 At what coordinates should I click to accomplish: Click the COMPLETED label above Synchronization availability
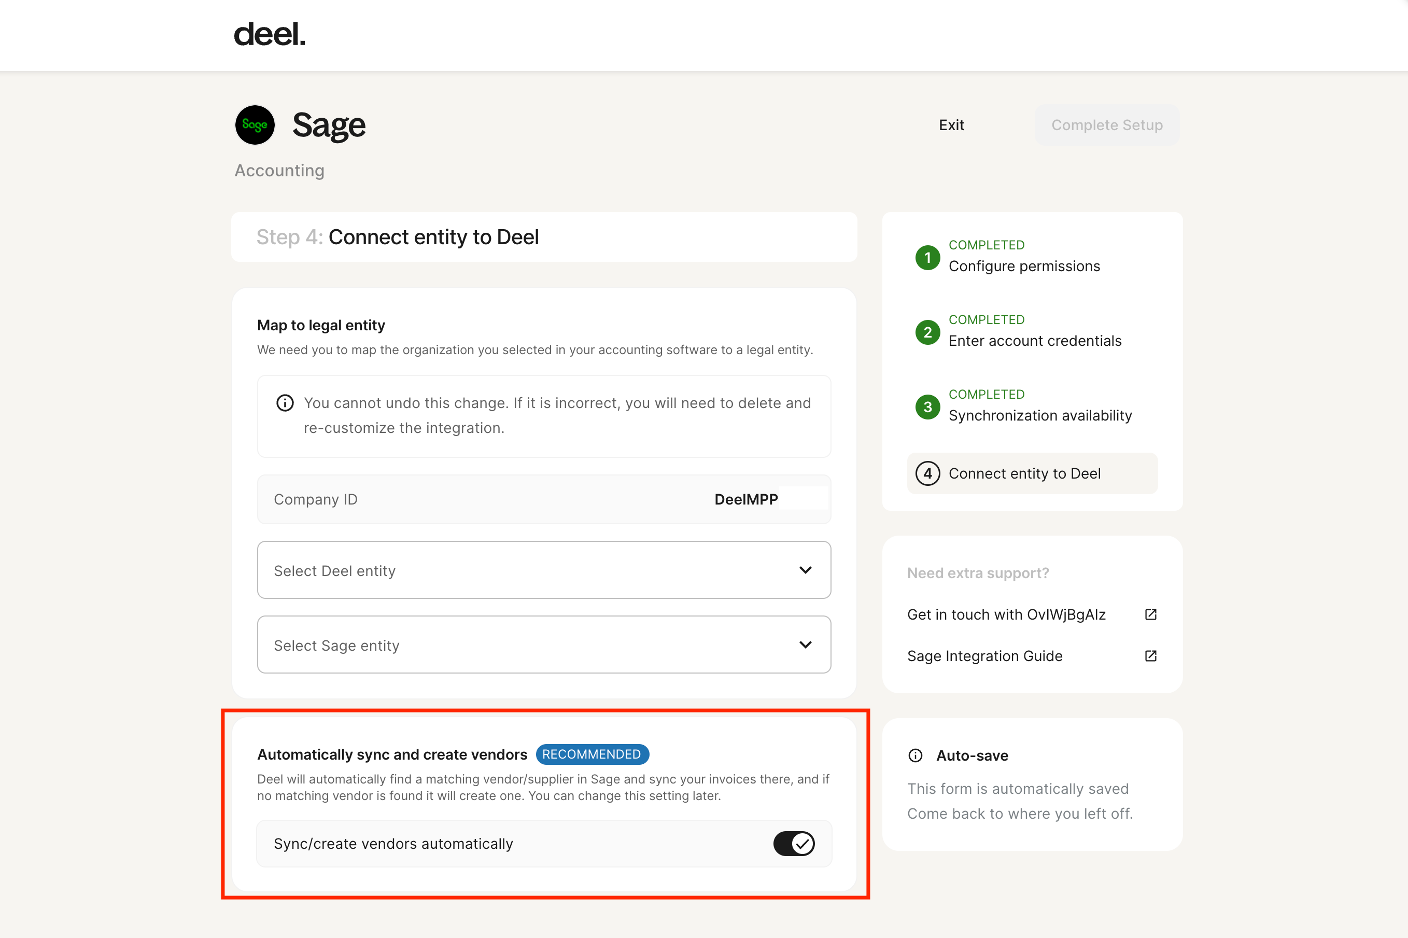[x=987, y=395]
